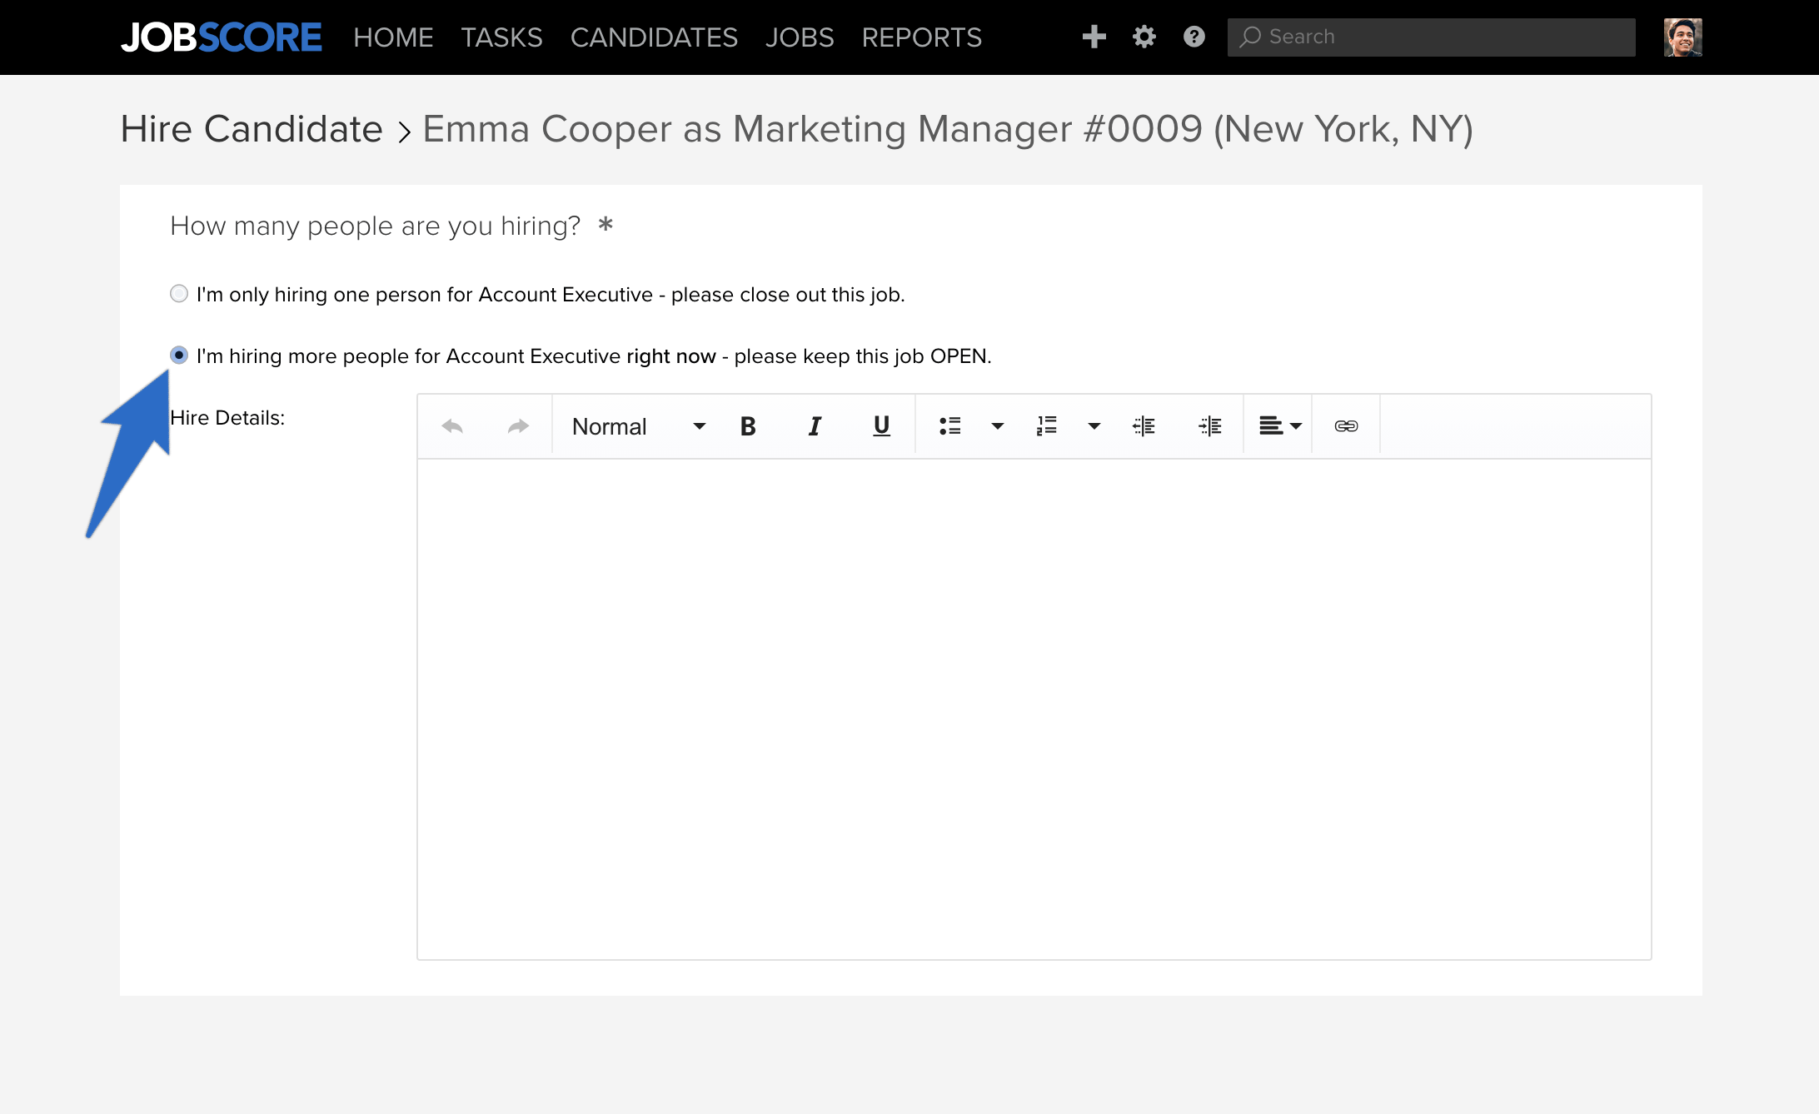
Task: Click the Search input field
Action: coord(1431,37)
